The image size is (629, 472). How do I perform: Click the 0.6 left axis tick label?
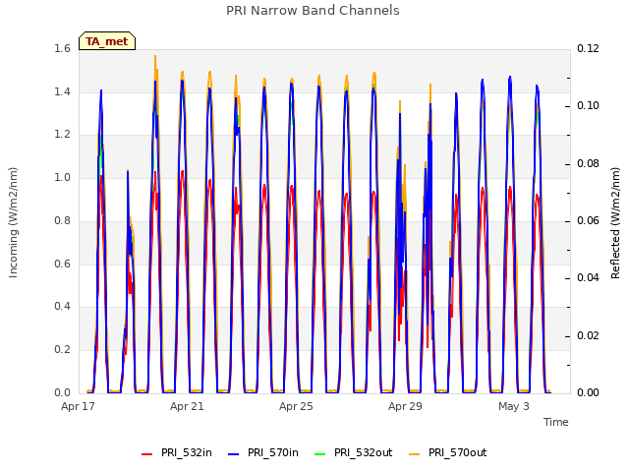point(63,264)
